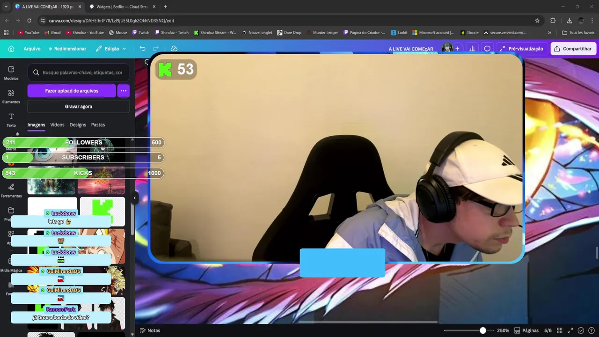Redo the last action

[x=156, y=49]
